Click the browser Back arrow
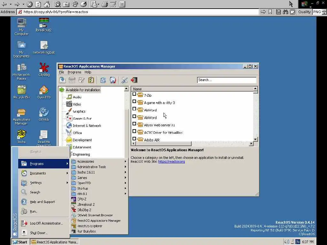 4,4
